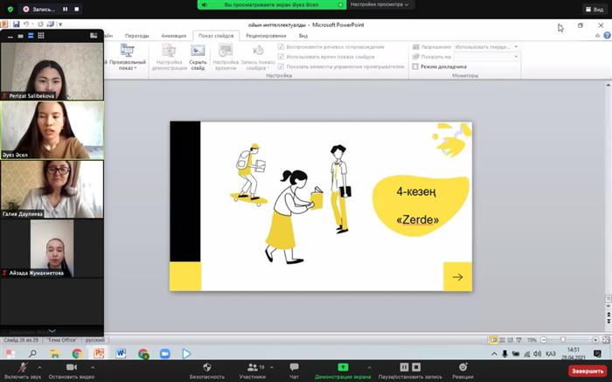
Task: Open the Безопасность shield icon
Action: click(x=207, y=368)
